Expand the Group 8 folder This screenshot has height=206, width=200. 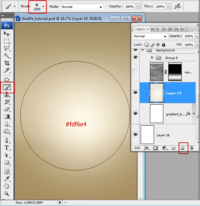click(153, 58)
